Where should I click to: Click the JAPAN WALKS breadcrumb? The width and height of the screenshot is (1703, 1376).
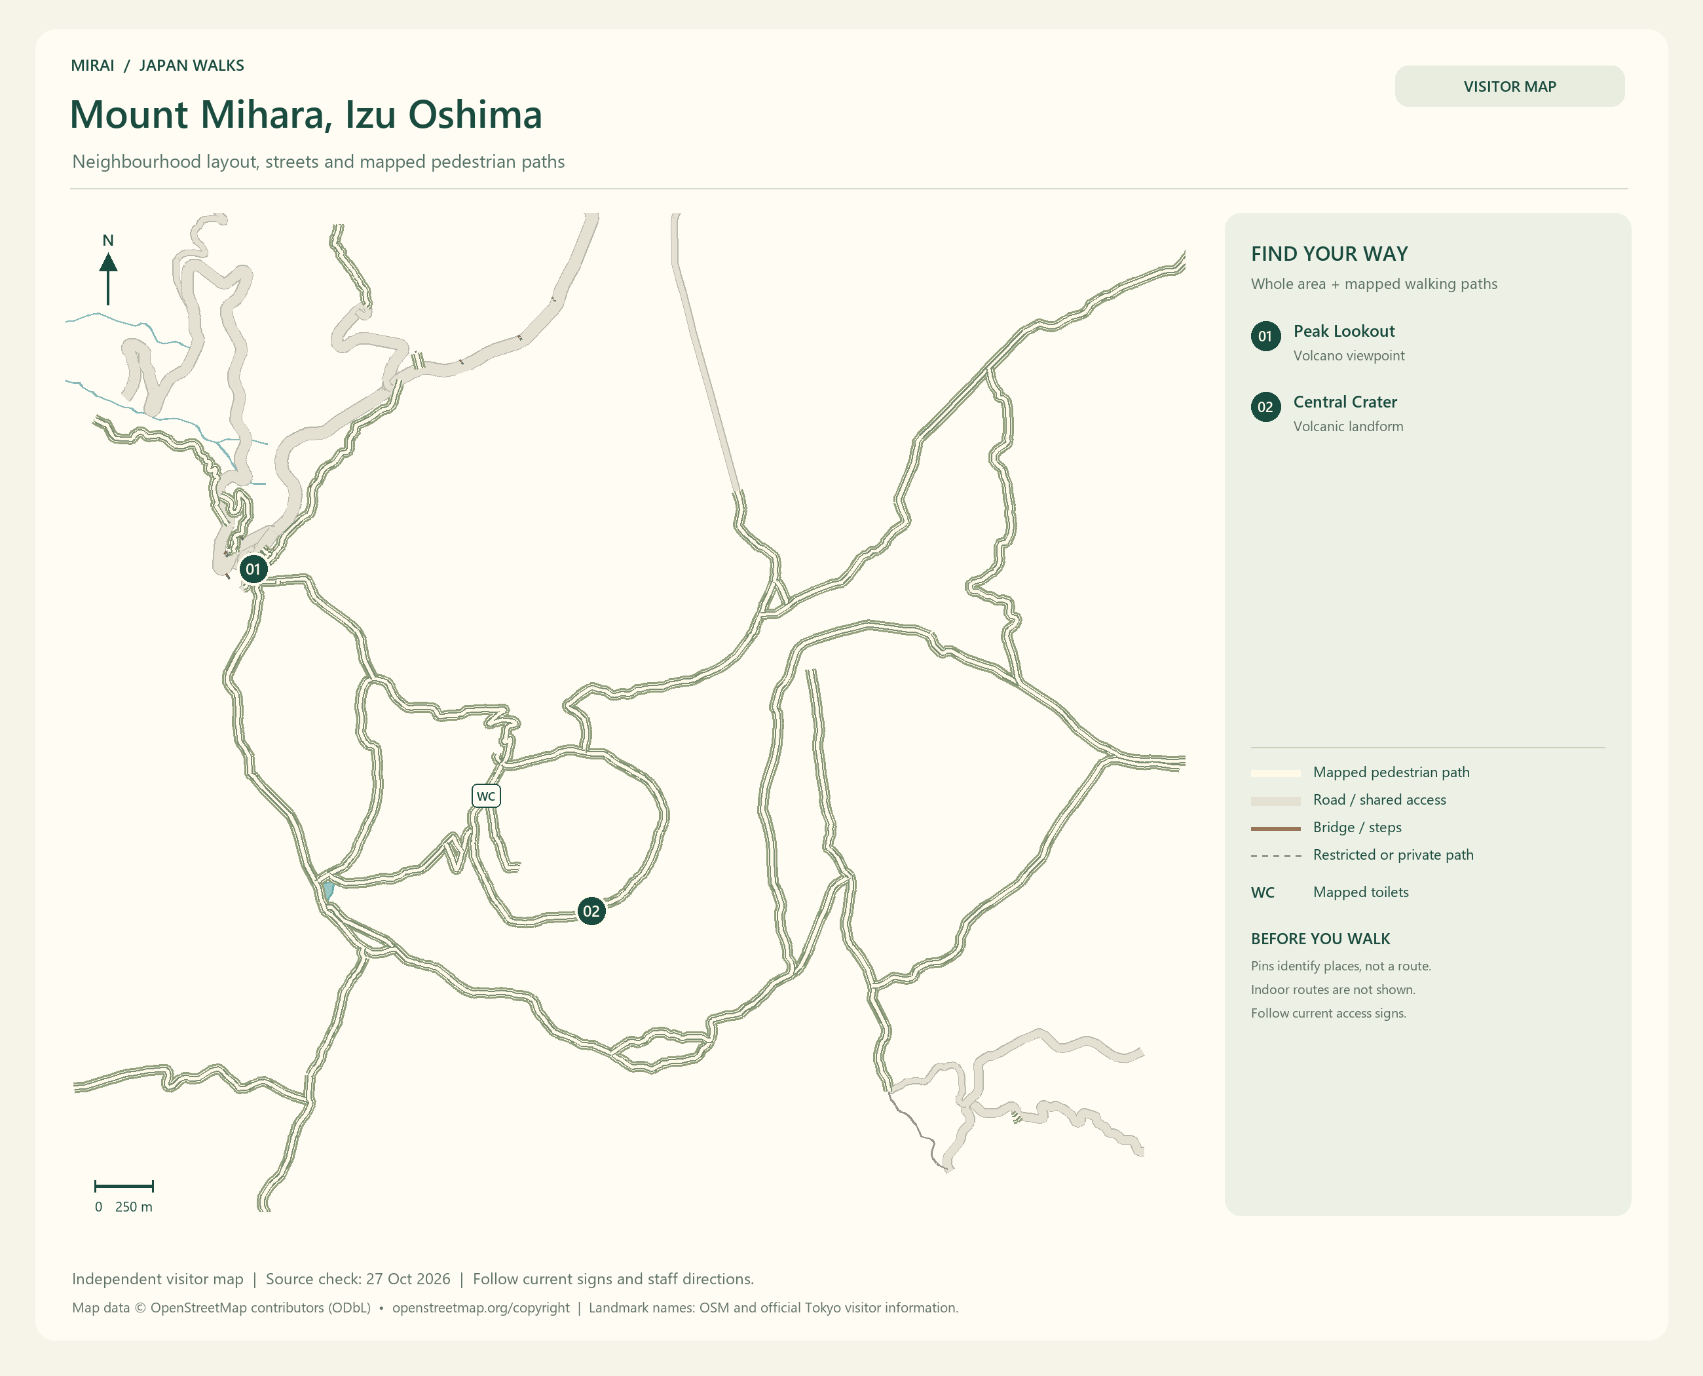[x=192, y=66]
